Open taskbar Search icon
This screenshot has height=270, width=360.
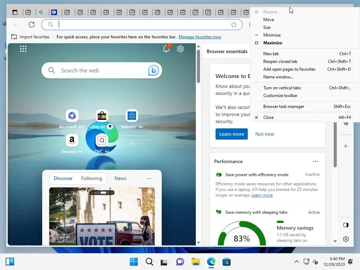[149, 262]
